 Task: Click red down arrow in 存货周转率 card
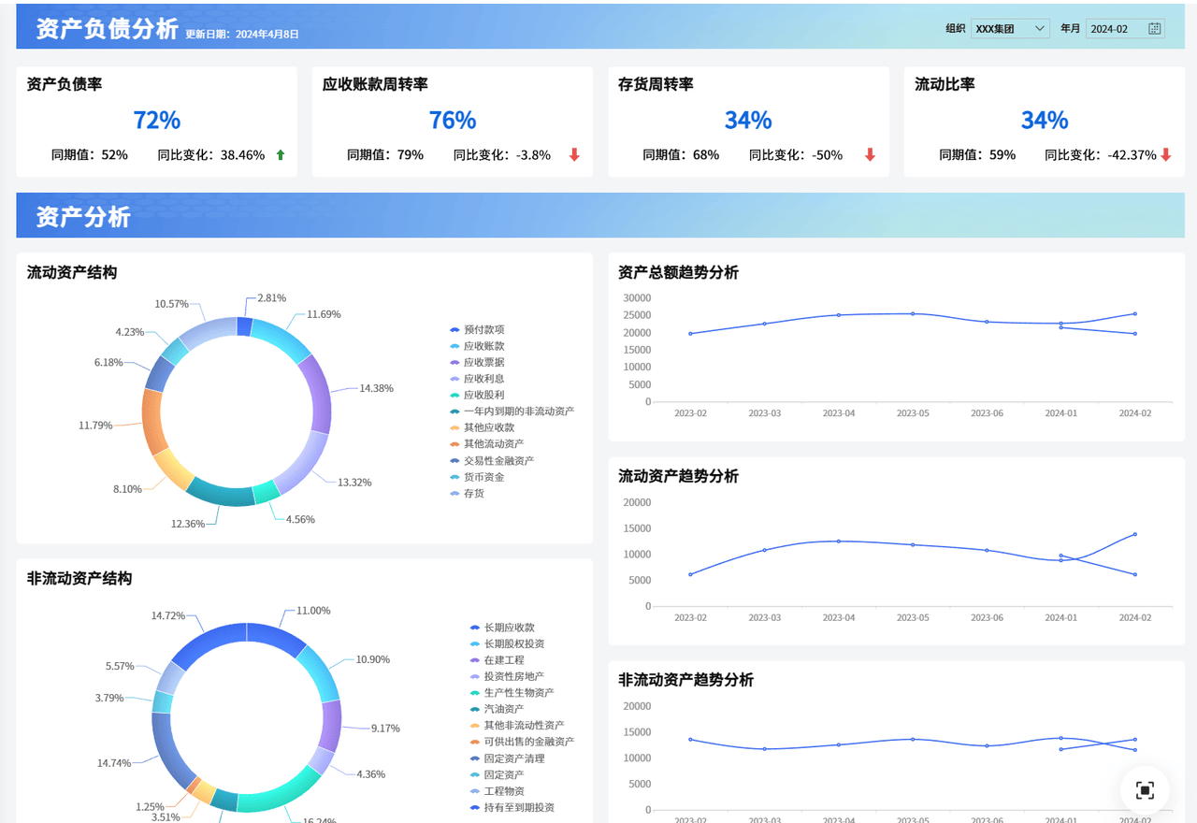pos(870,155)
